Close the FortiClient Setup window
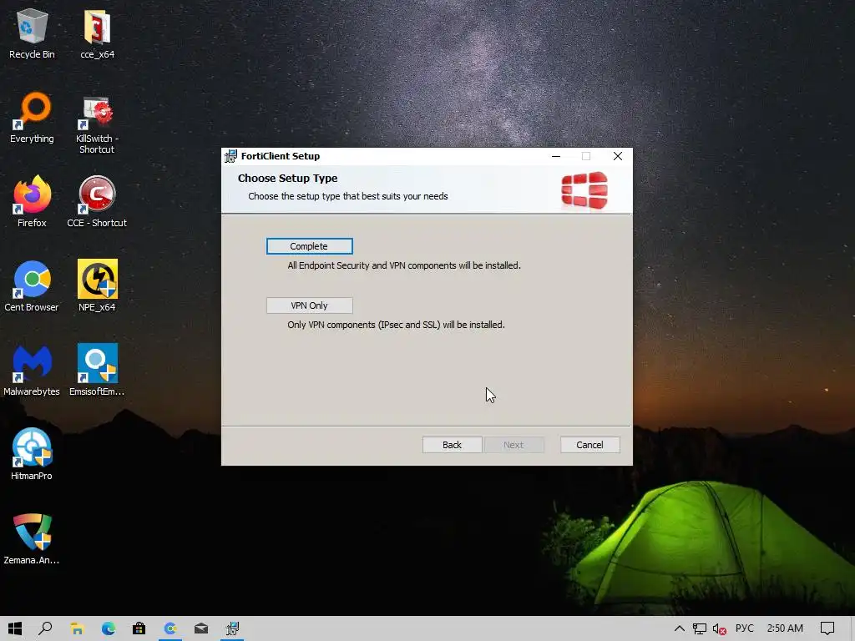Image resolution: width=855 pixels, height=641 pixels. (618, 156)
